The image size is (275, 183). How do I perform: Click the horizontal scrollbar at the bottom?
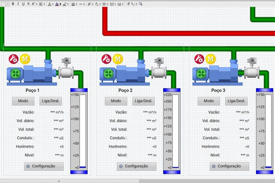click(x=70, y=181)
